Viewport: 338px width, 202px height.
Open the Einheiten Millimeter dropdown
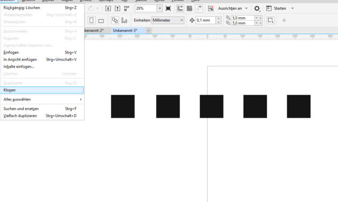coord(168,20)
